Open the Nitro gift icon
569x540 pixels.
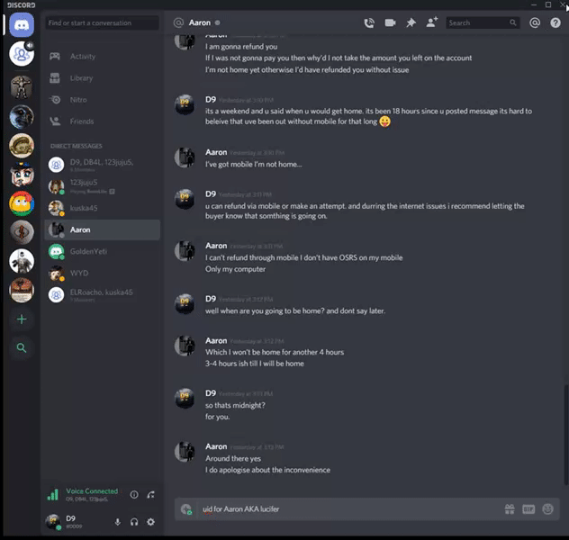(510, 509)
